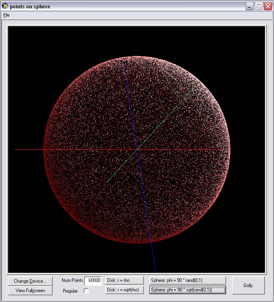Toggle the Regular checkbox

pyautogui.click(x=86, y=291)
